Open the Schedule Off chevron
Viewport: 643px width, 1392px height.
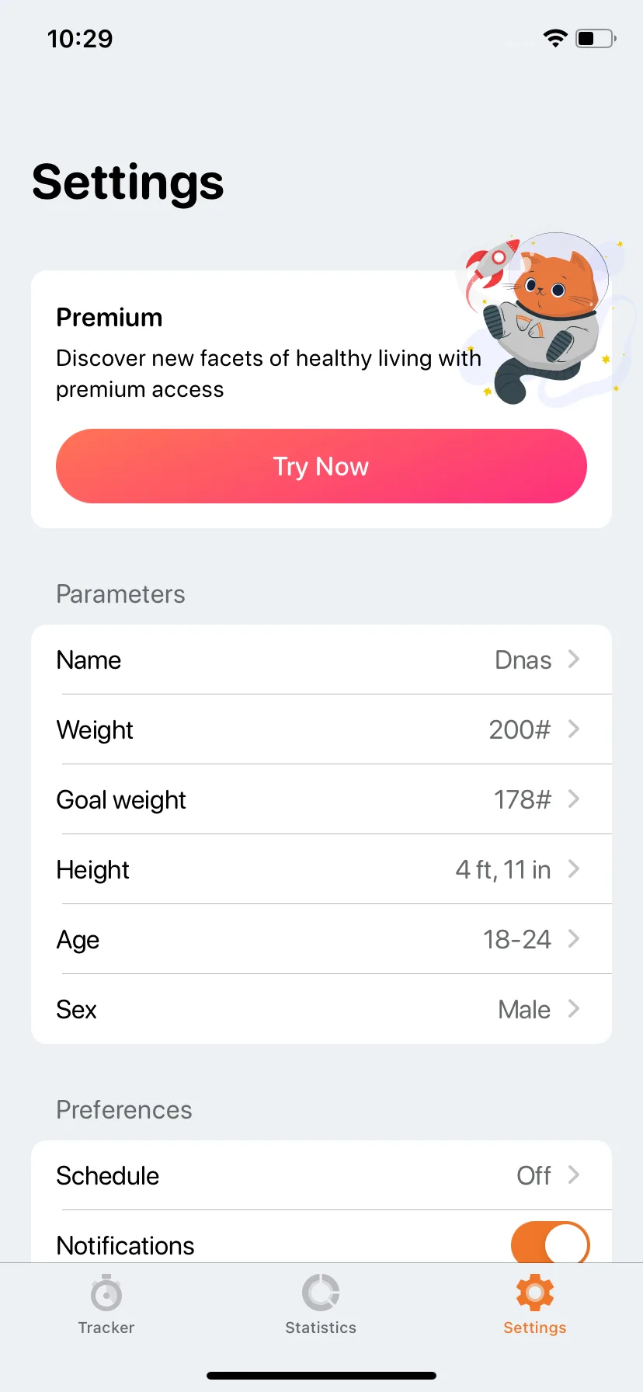[x=574, y=1175]
